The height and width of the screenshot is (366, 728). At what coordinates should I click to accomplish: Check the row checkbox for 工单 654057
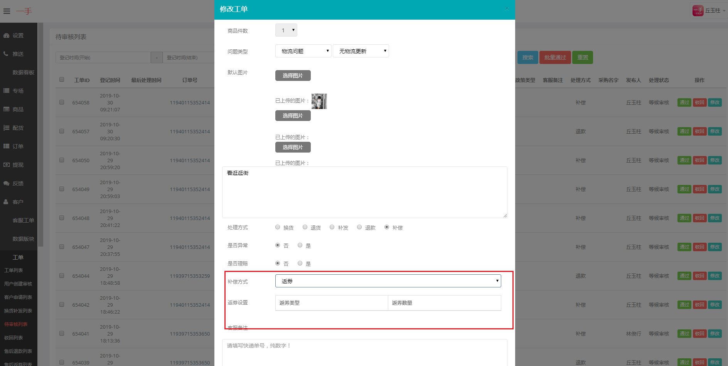point(62,131)
